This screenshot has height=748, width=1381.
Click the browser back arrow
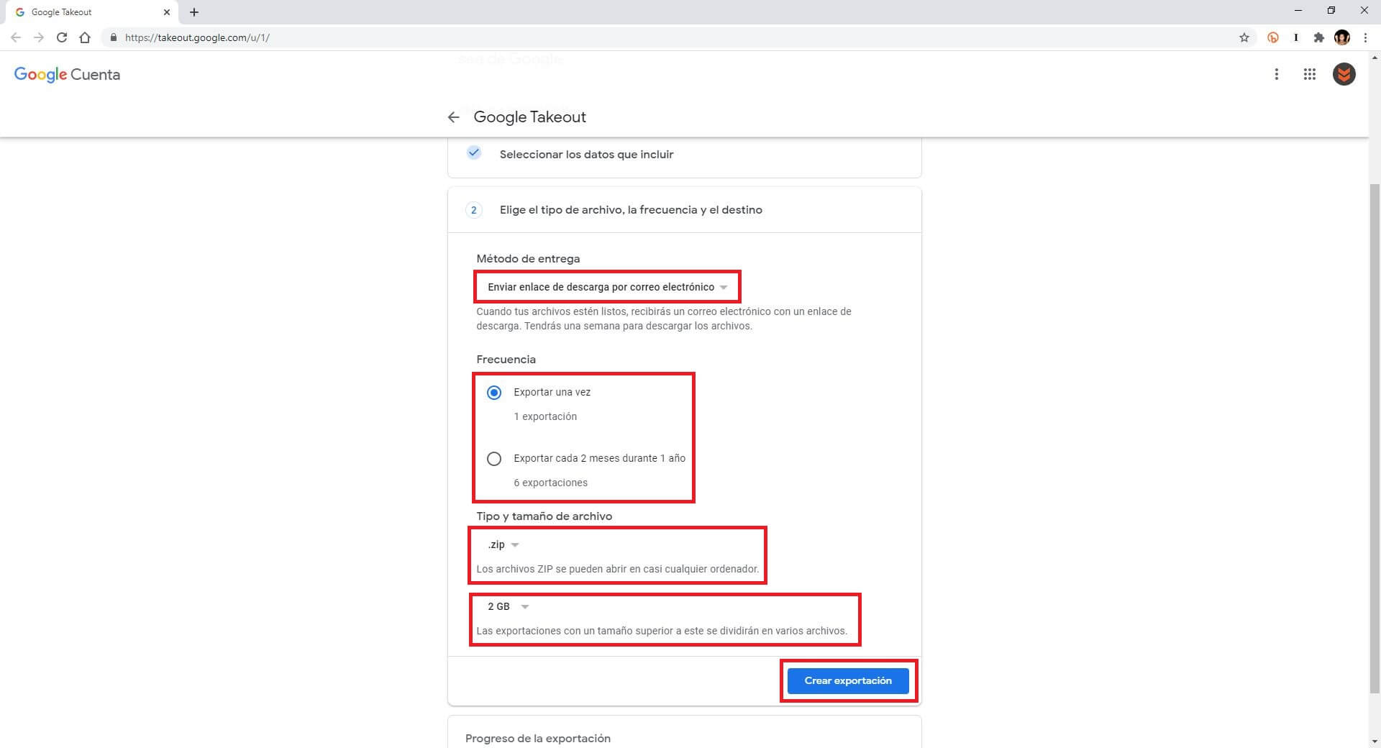16,37
